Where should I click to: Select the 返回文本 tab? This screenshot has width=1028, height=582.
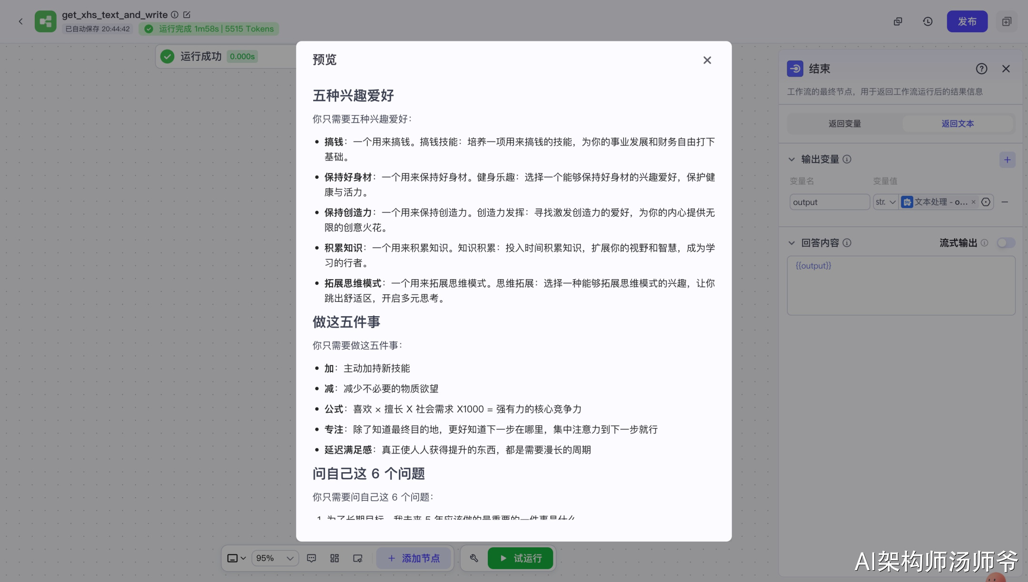(958, 124)
